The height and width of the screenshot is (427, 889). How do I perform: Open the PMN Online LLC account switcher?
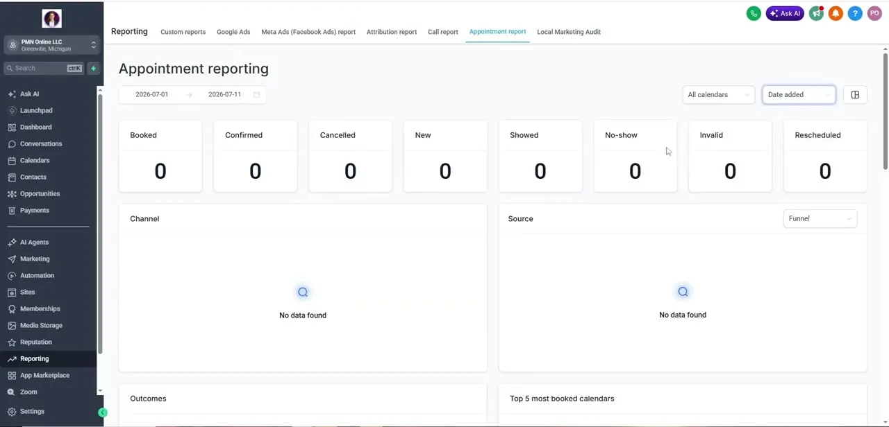coord(51,45)
